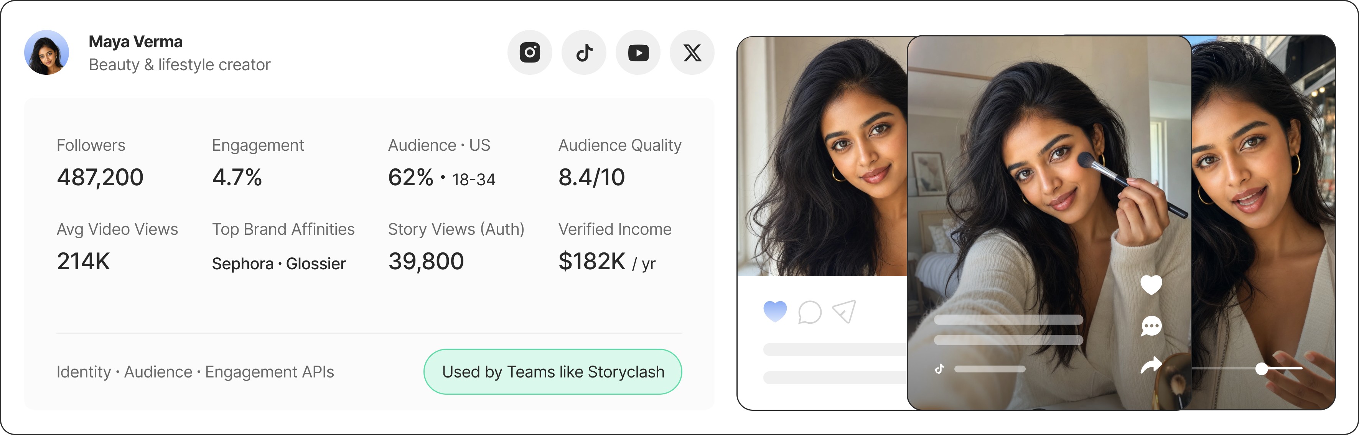
Task: Click the '214K' avg video views value
Action: coord(83,261)
